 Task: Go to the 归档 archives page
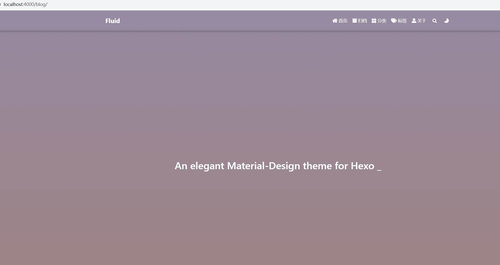coord(362,21)
